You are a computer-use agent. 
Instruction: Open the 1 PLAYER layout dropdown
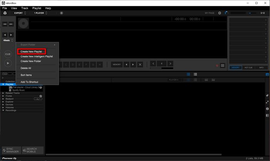40,13
